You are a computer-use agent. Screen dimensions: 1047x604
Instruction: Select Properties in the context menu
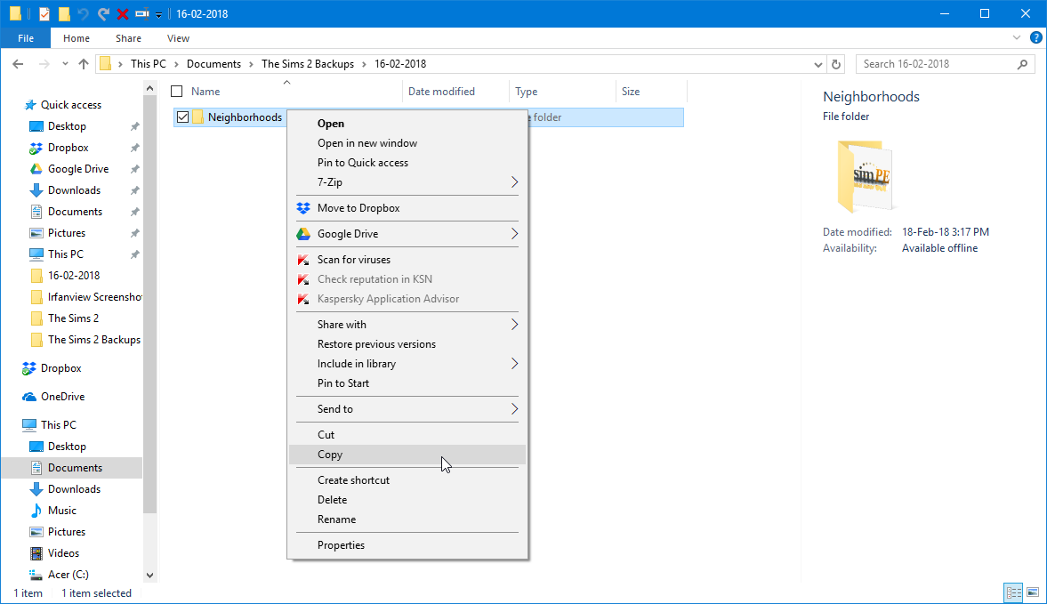point(341,545)
